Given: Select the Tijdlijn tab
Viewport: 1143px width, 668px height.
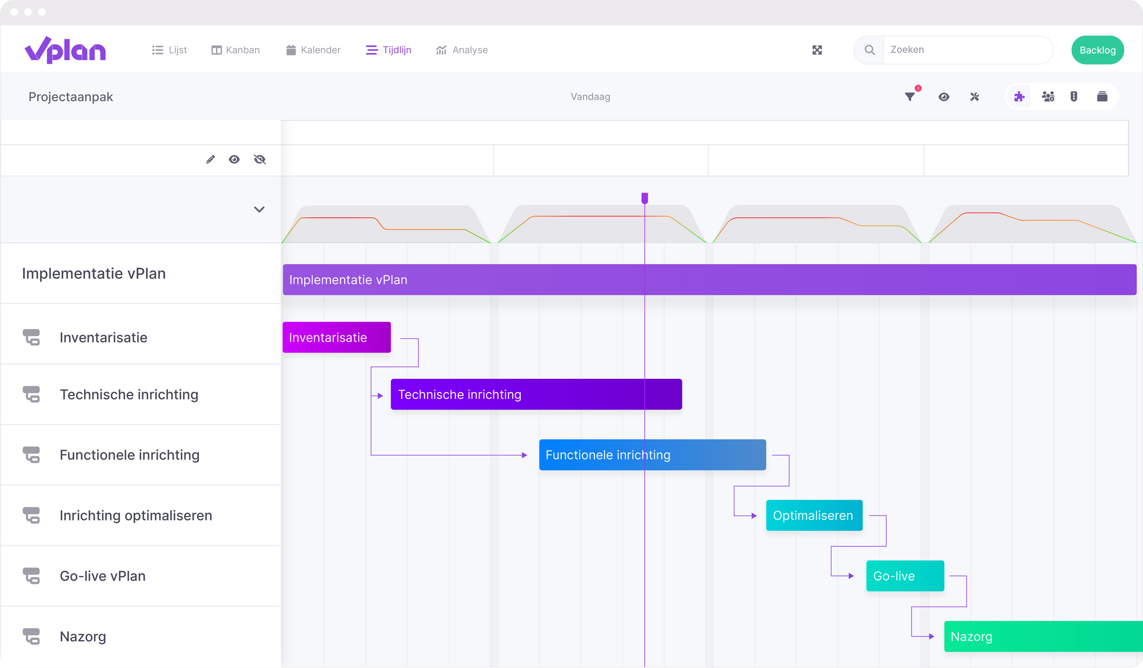Looking at the screenshot, I should point(389,50).
